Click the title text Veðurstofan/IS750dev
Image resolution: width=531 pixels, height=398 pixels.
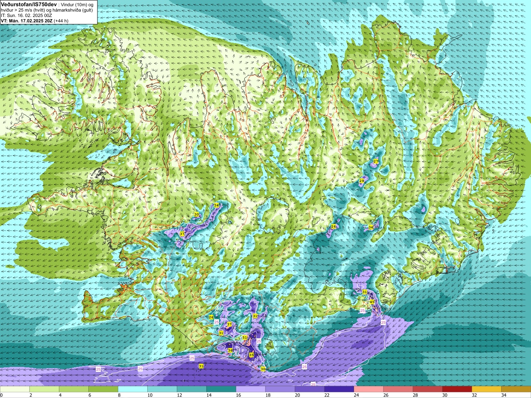(29, 4)
